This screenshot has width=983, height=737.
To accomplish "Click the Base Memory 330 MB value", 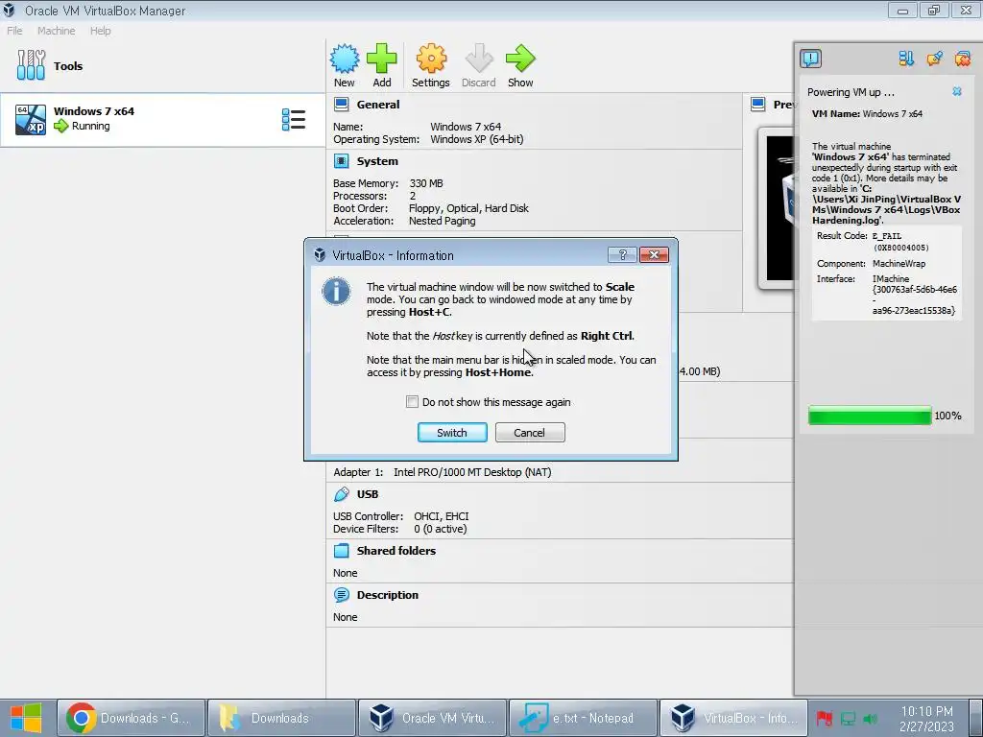I will (x=426, y=183).
